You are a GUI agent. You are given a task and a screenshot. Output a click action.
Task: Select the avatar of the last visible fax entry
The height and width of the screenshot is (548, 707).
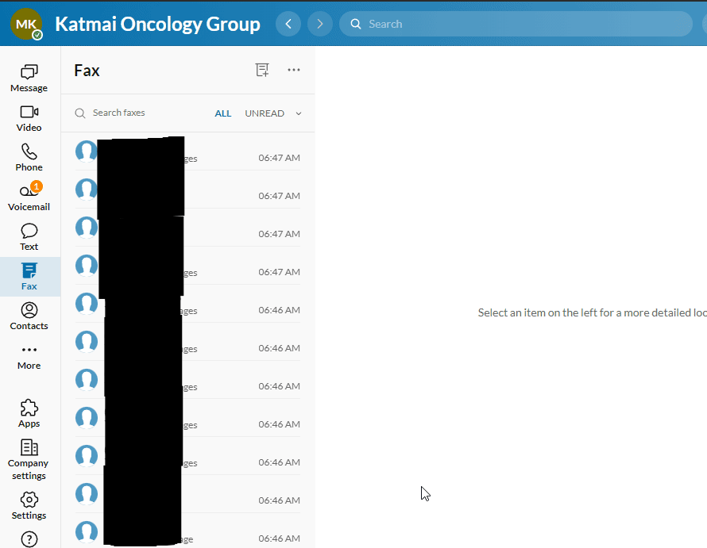point(86,532)
